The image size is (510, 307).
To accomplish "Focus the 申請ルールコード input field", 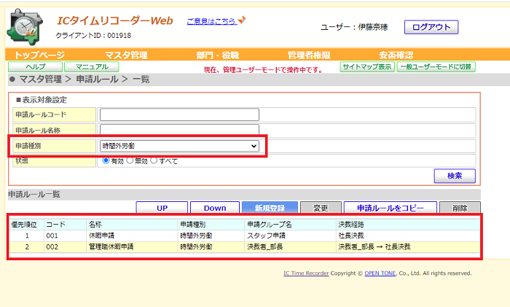I will point(179,114).
